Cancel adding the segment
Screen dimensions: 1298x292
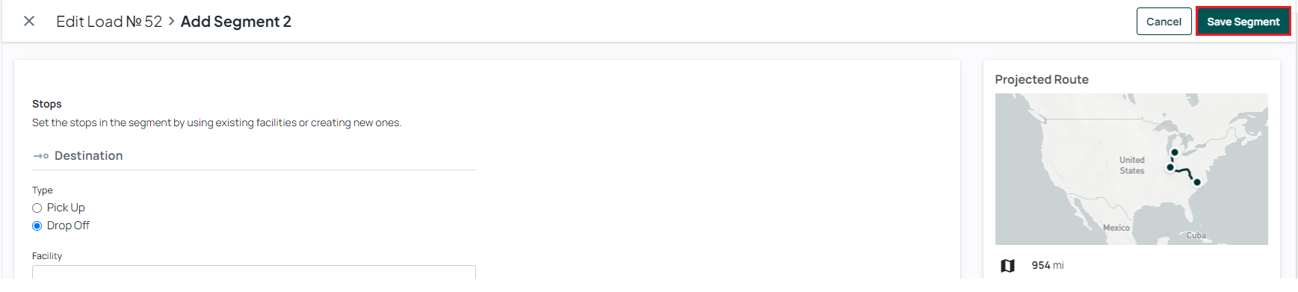1163,22
